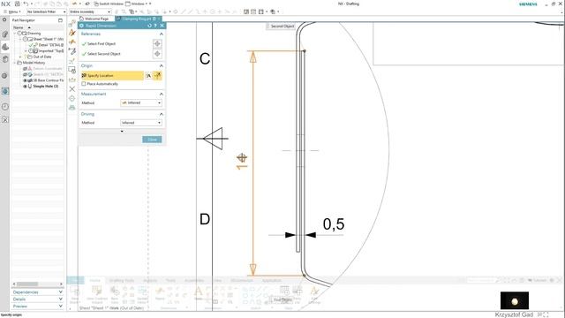
Task: Click the Undo arrow in title bar
Action: (x=26, y=4)
